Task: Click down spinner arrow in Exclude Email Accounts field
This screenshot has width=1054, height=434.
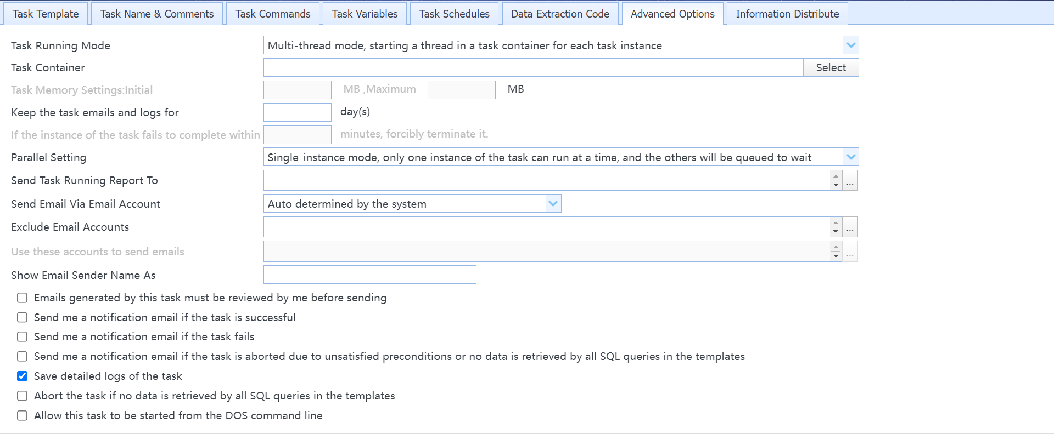Action: point(836,232)
